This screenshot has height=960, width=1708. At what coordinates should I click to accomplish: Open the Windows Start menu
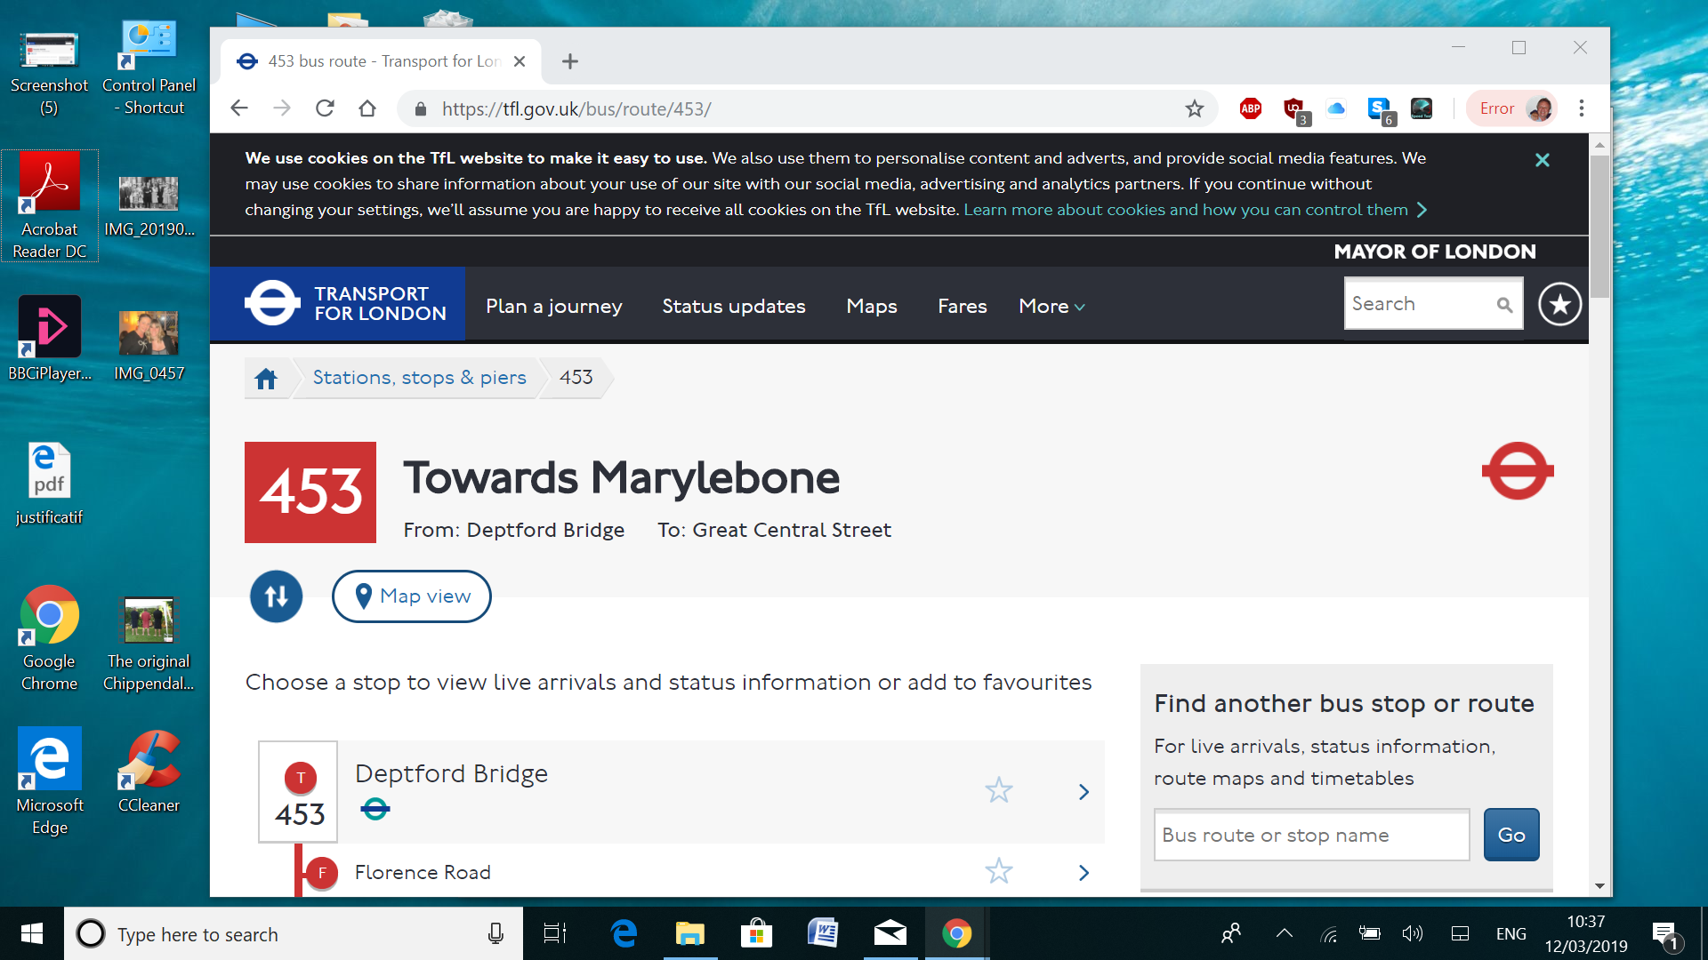point(32,933)
